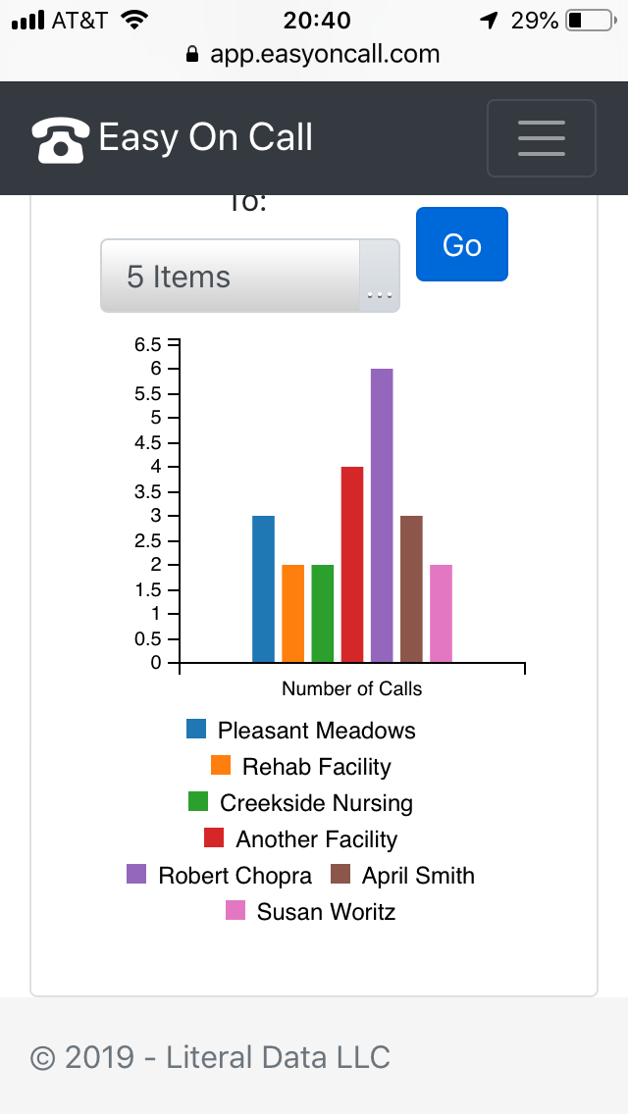This screenshot has height=1114, width=628.
Task: Open the hamburger navigation menu
Action: coord(541,138)
